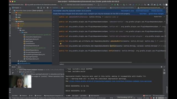Open Project panel options gear

point(48,8)
